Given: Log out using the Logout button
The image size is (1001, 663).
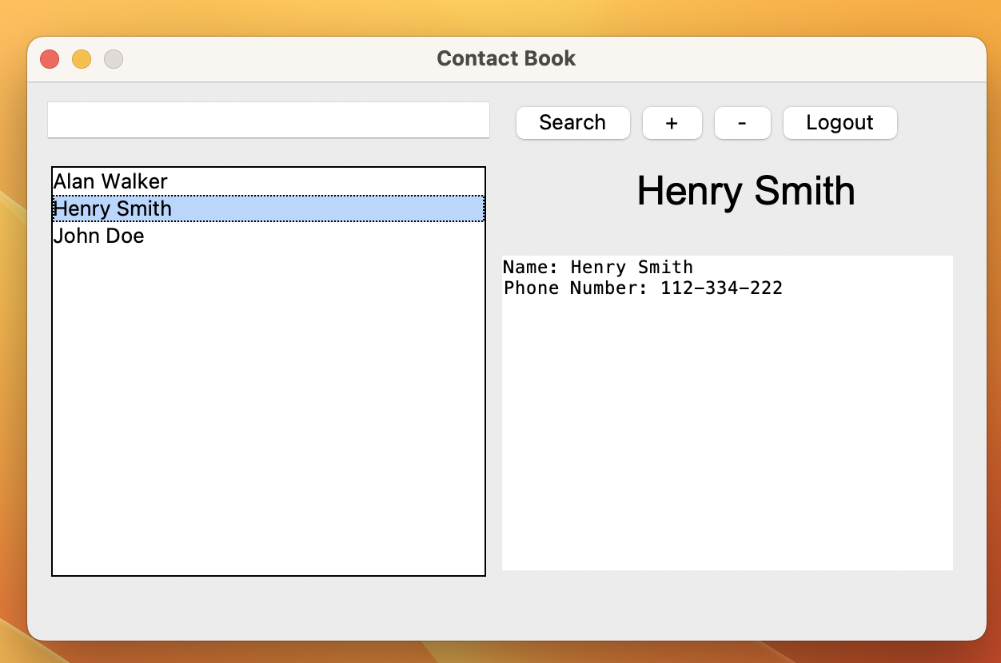Looking at the screenshot, I should (x=839, y=123).
